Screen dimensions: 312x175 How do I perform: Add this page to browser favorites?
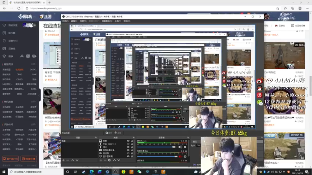(278, 8)
